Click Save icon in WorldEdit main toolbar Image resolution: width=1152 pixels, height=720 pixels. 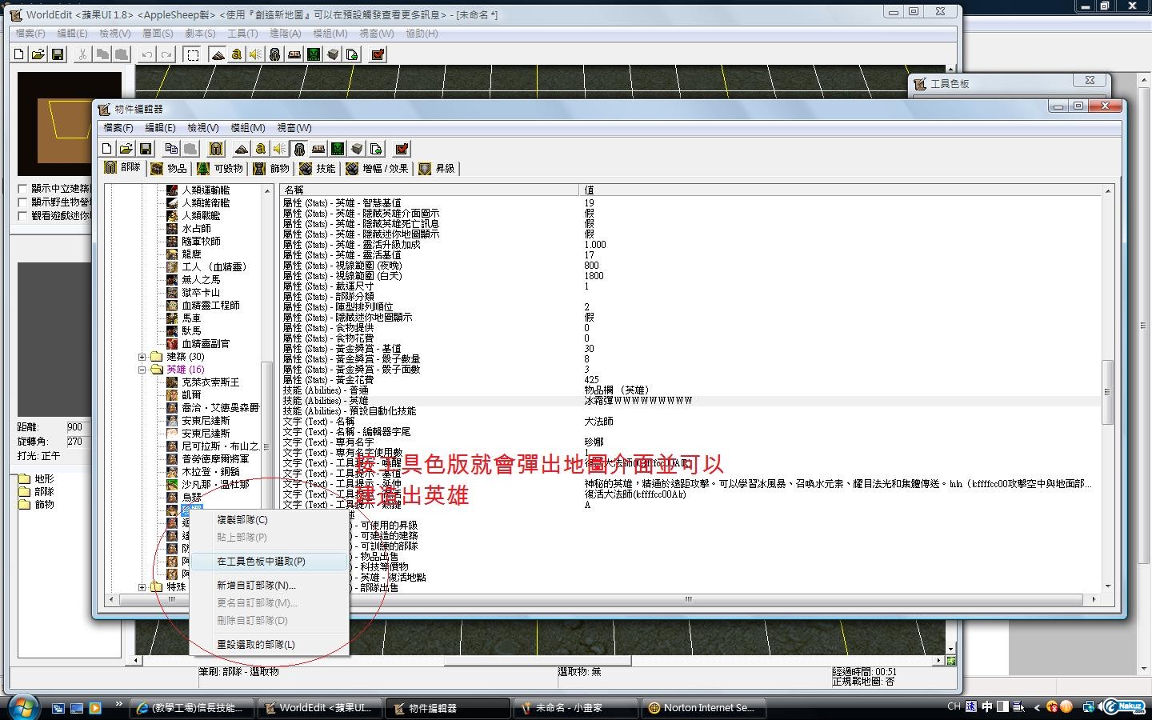coord(57,54)
